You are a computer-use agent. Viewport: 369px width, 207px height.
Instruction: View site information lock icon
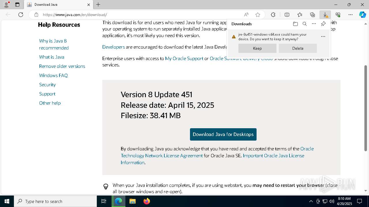coord(36,15)
